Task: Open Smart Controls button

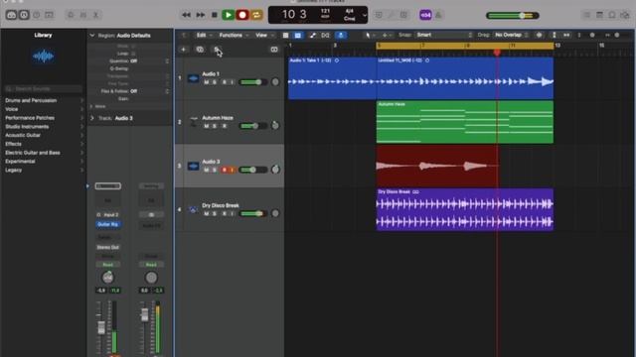Action: pyautogui.click(x=71, y=15)
